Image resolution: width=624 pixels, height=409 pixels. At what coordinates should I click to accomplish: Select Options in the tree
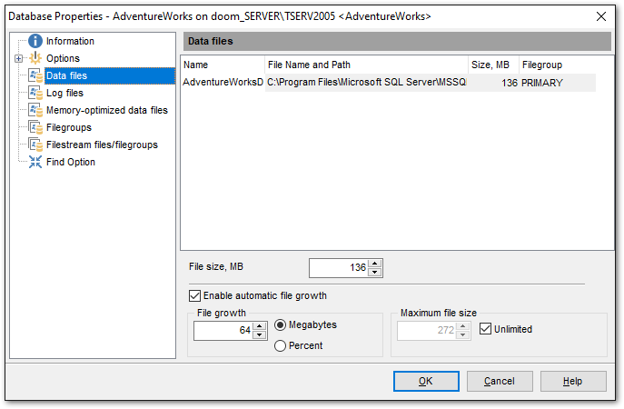click(x=63, y=58)
